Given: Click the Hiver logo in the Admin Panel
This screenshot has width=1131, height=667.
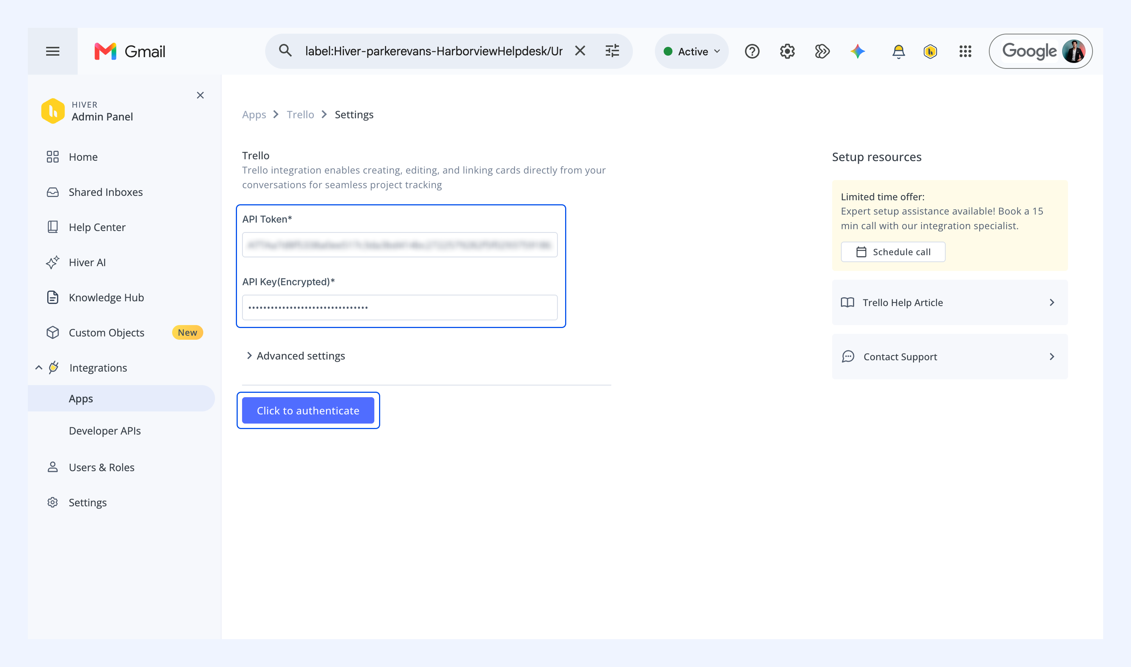Looking at the screenshot, I should tap(53, 111).
